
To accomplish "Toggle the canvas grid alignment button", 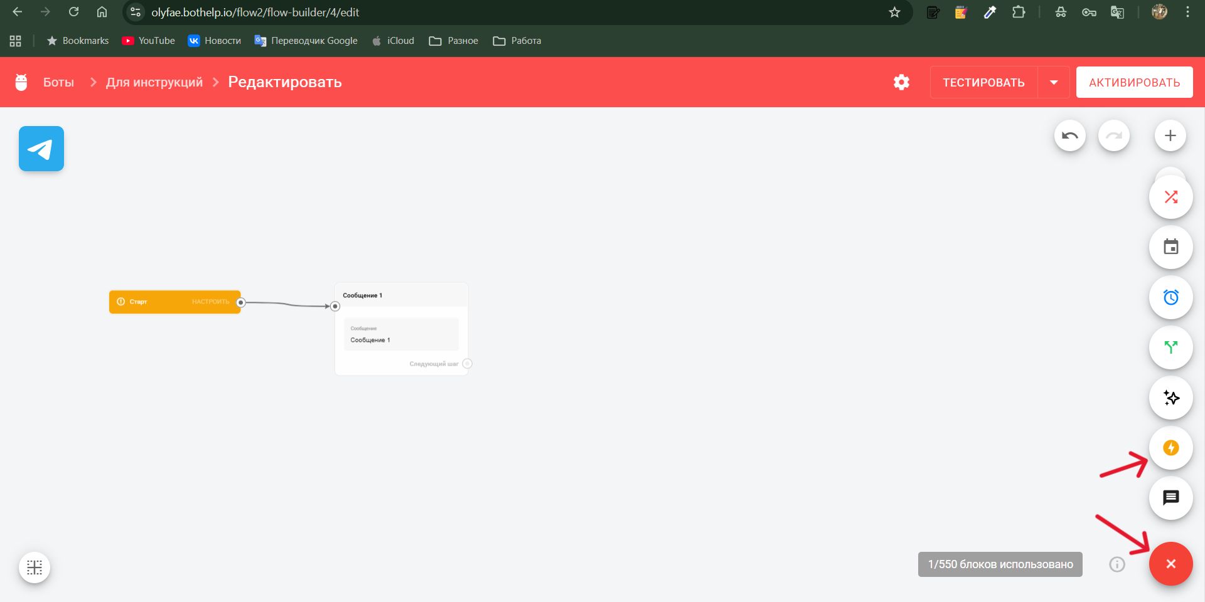I will [35, 568].
